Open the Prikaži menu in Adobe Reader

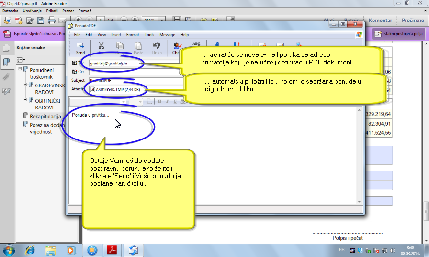[52, 11]
